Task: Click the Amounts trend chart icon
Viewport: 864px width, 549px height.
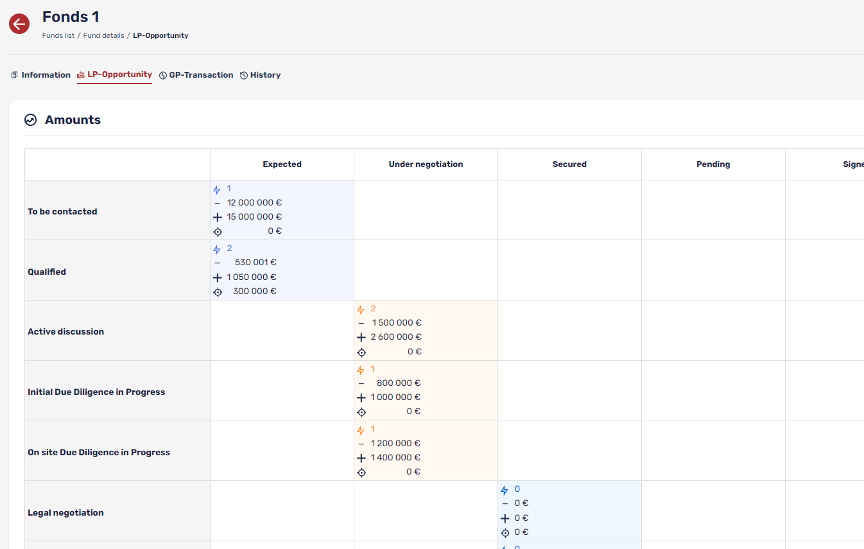Action: (31, 120)
